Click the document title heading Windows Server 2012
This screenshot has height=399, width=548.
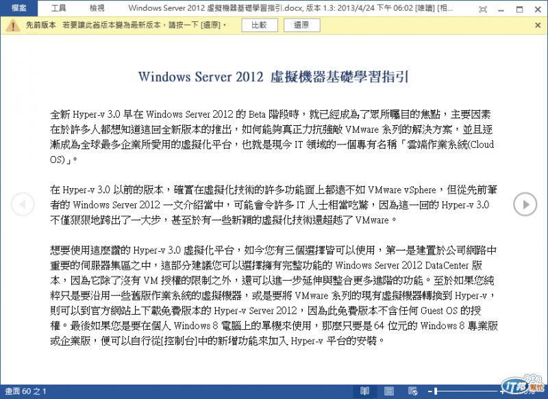point(273,77)
